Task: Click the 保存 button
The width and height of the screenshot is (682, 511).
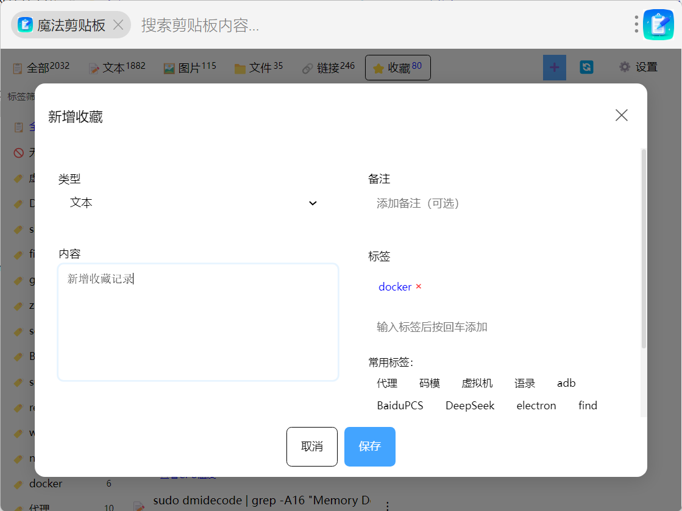Action: pos(370,446)
